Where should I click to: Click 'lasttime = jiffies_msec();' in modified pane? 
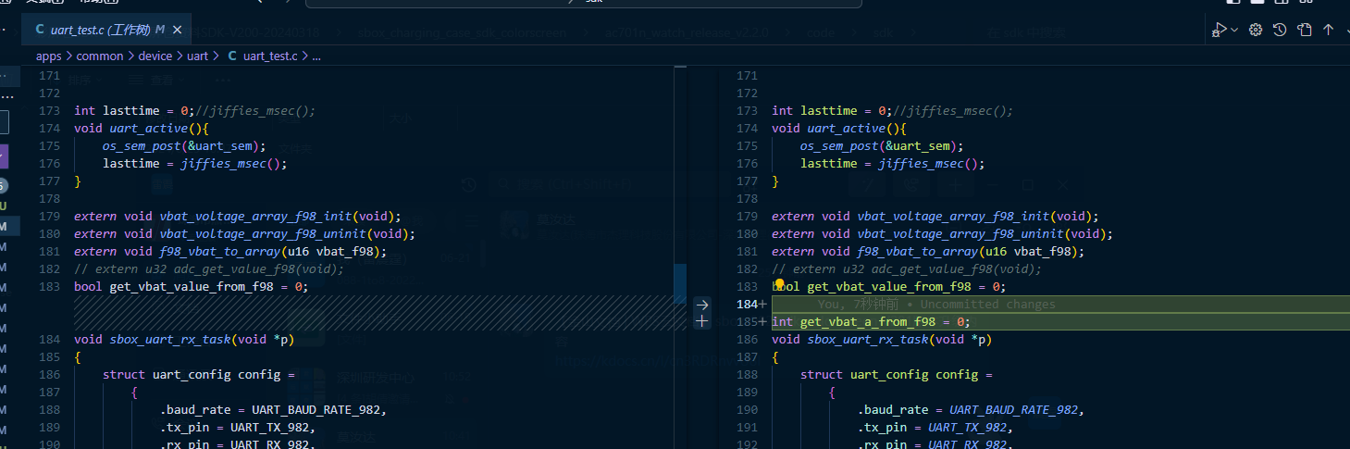click(892, 163)
